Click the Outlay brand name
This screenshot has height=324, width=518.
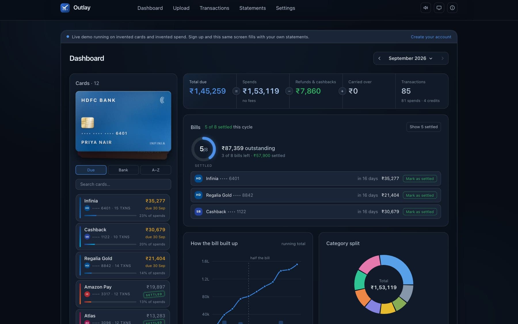click(x=82, y=7)
